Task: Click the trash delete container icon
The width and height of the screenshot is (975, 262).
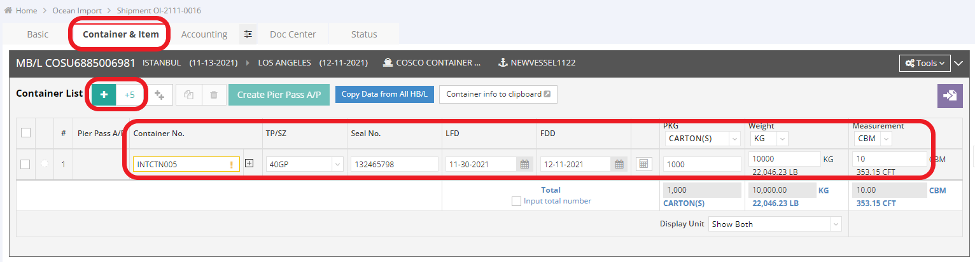Action: [214, 95]
